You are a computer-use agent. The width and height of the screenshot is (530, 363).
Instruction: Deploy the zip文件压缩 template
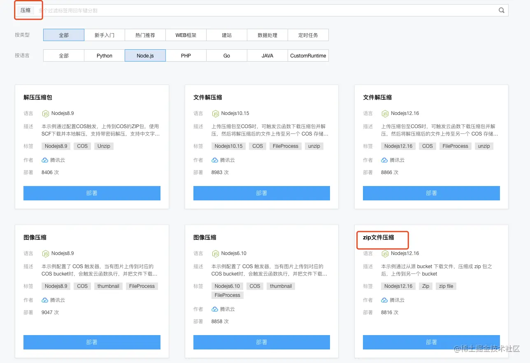coord(431,342)
